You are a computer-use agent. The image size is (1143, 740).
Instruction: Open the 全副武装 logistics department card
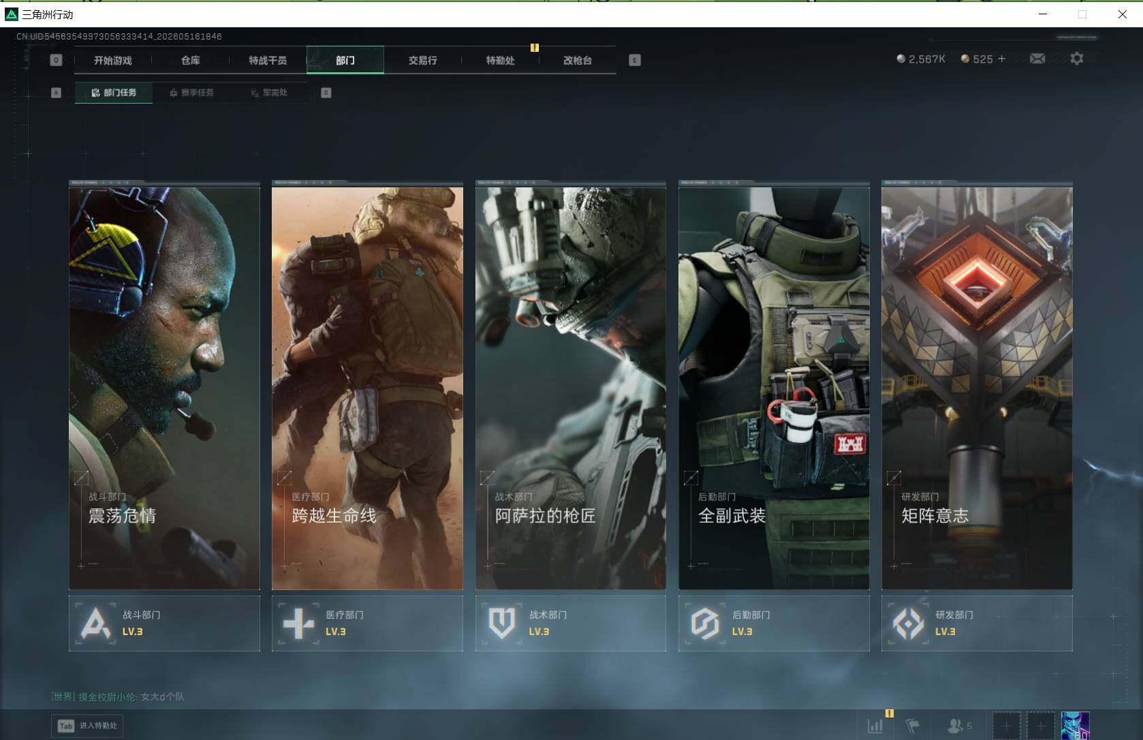point(774,388)
